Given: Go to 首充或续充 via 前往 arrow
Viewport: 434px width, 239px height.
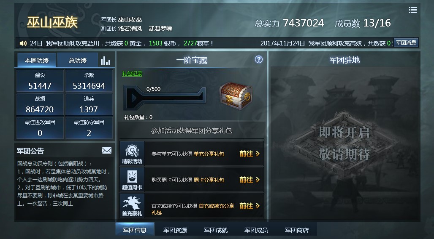Looking at the screenshot, I should pos(250,206).
